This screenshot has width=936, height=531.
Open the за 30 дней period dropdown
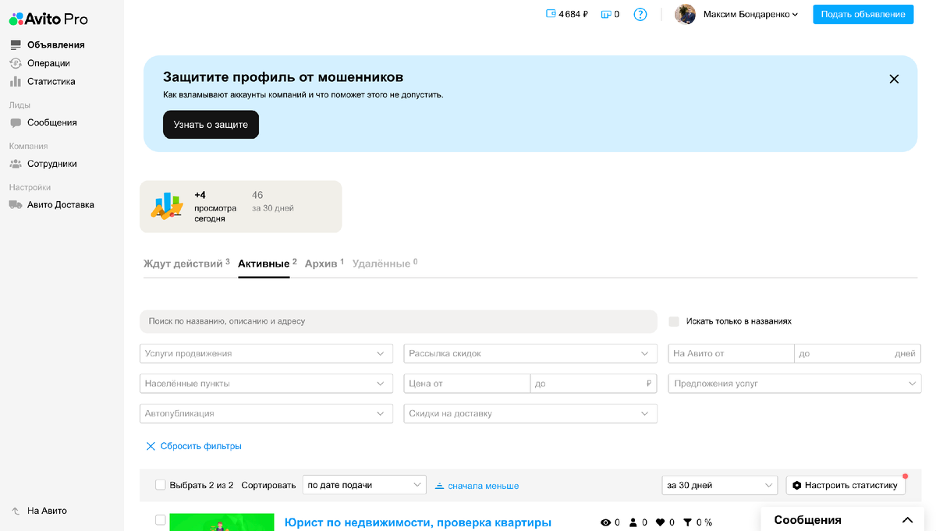point(719,485)
